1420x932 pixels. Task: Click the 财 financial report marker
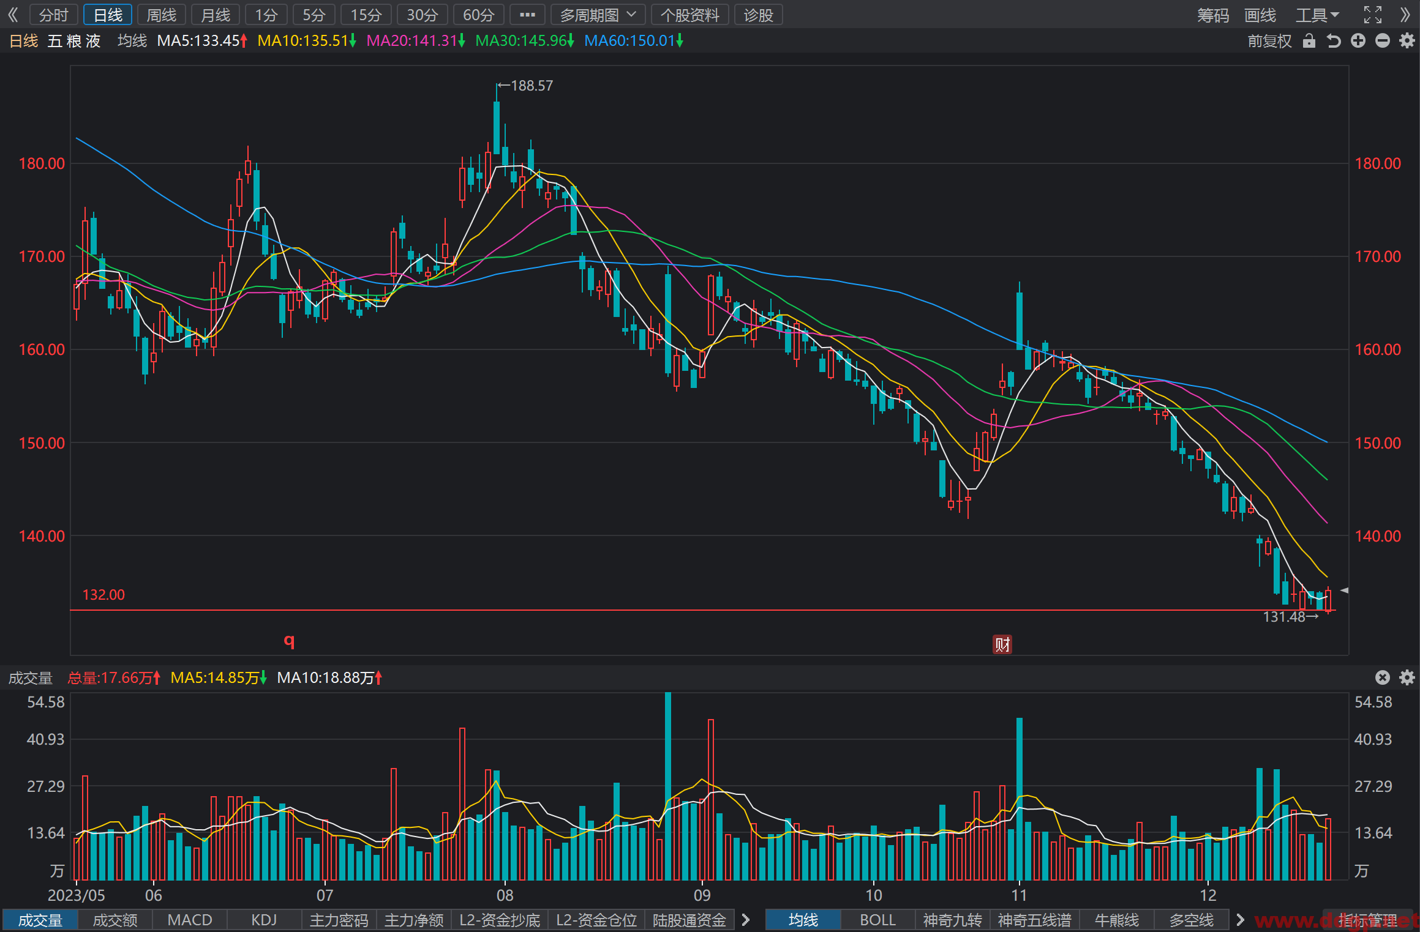[x=1002, y=644]
